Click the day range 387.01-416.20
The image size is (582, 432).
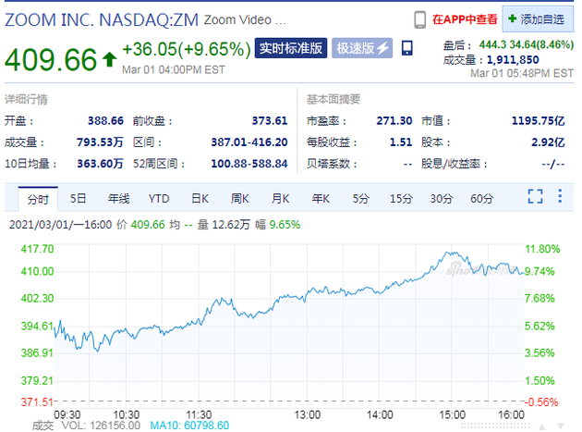tap(249, 142)
